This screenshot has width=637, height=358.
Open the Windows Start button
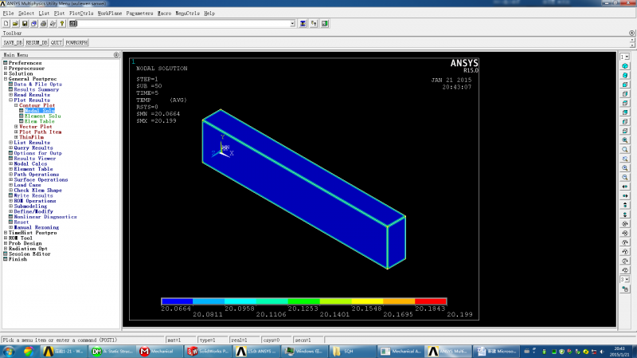(9, 351)
